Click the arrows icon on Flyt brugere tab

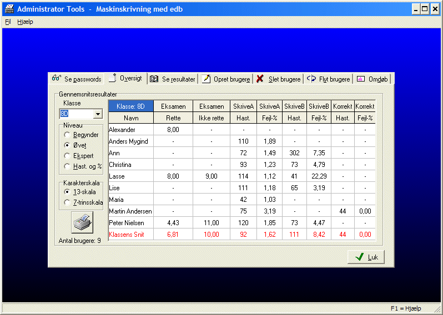click(311, 79)
